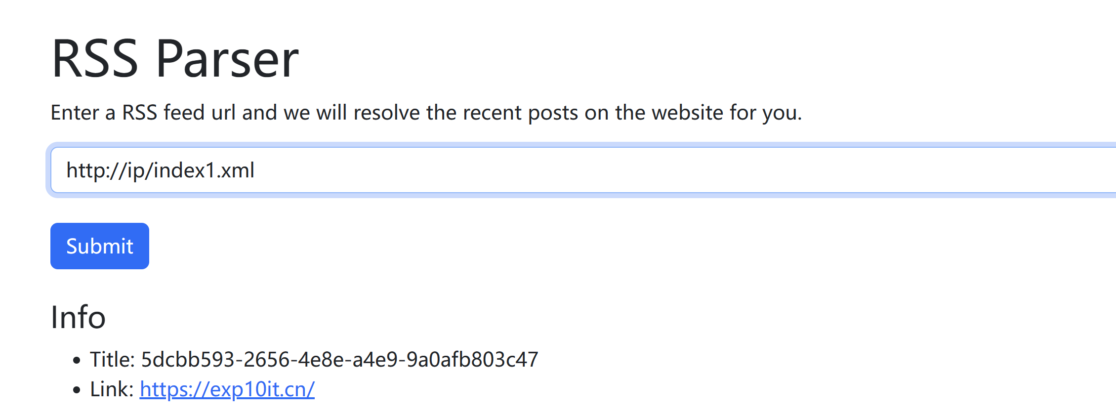The width and height of the screenshot is (1116, 418).
Task: Focus the RSS feed URL input field
Action: (x=583, y=170)
